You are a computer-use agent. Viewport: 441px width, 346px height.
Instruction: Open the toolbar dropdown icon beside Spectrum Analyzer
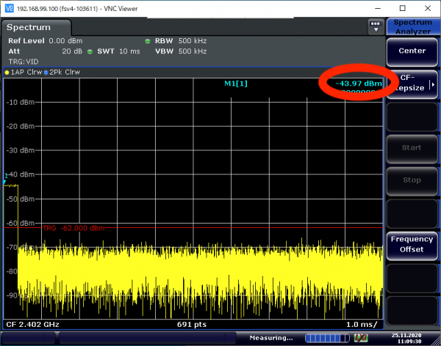pos(376,26)
